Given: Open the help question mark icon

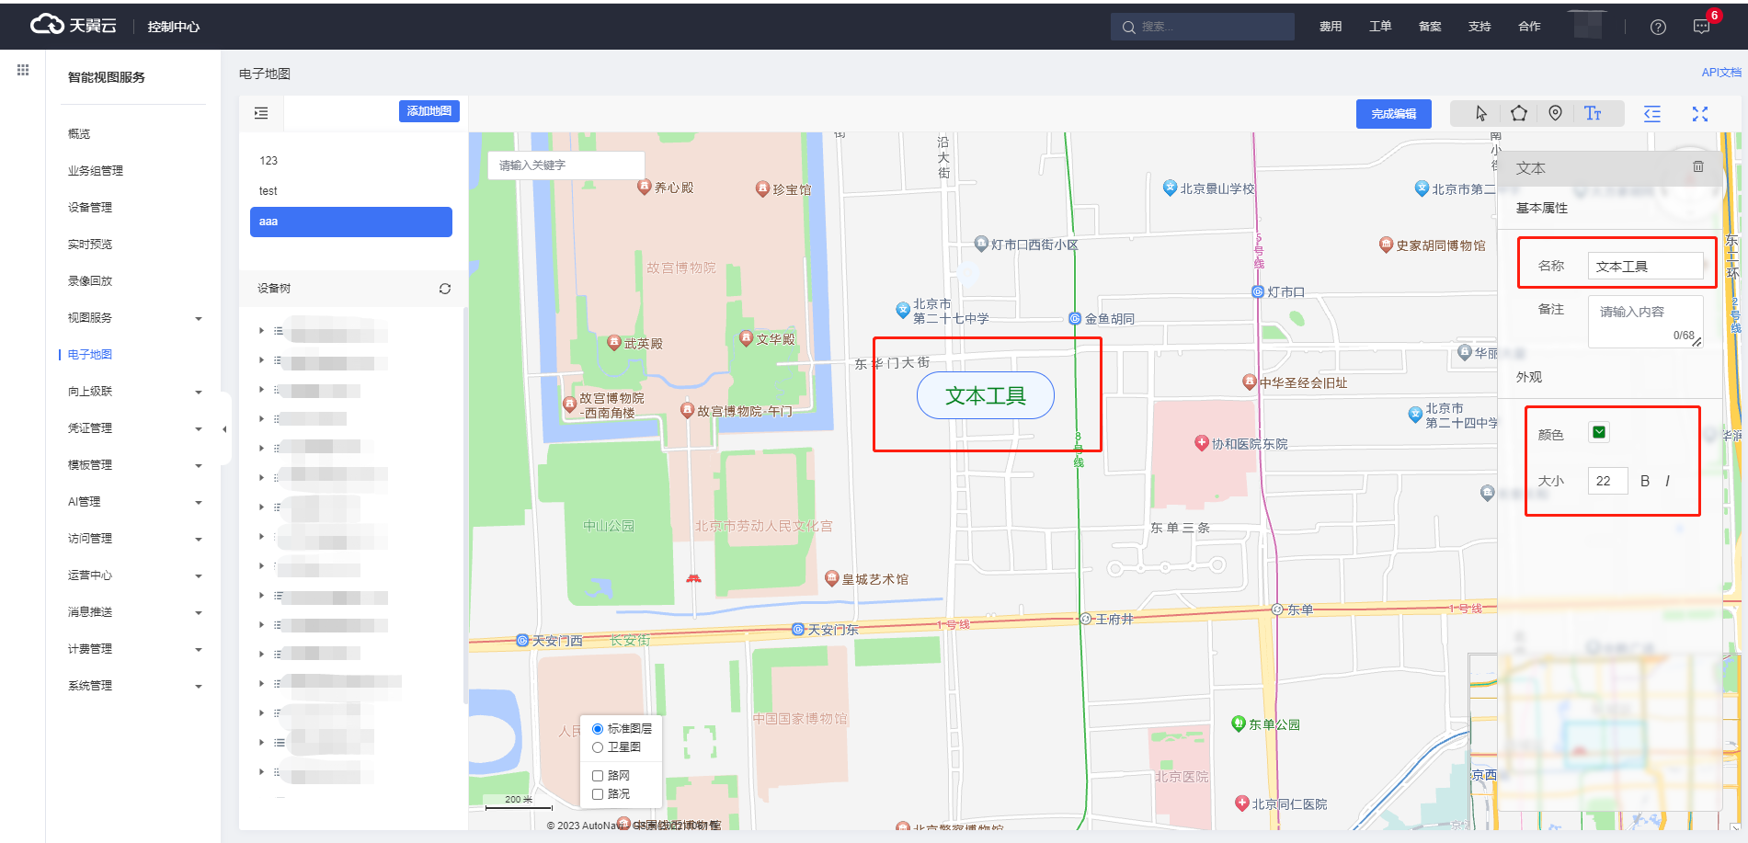Looking at the screenshot, I should 1658,27.
